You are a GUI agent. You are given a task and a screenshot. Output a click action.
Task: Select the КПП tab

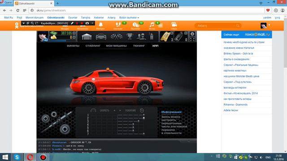[156, 46]
